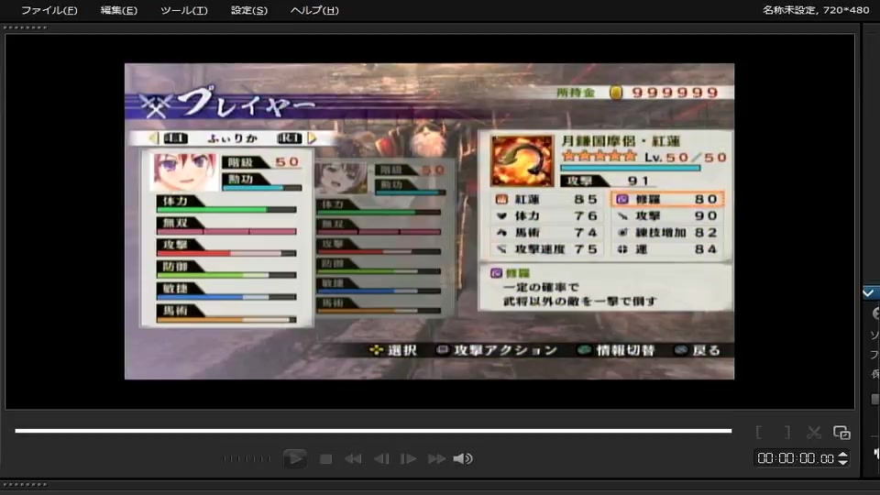Open the ファイル(F) menu
Screen dimensions: 880x495
49,10
